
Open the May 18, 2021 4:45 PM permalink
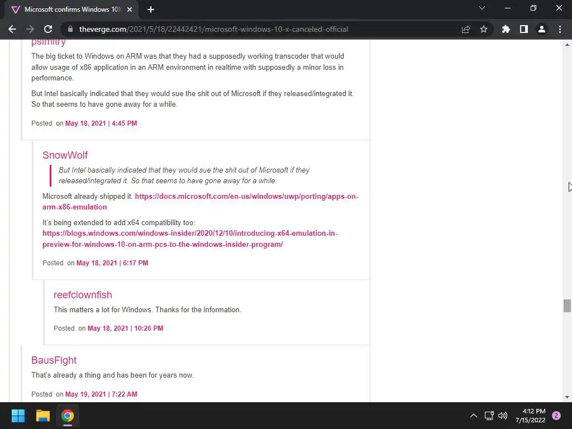pyautogui.click(x=101, y=123)
